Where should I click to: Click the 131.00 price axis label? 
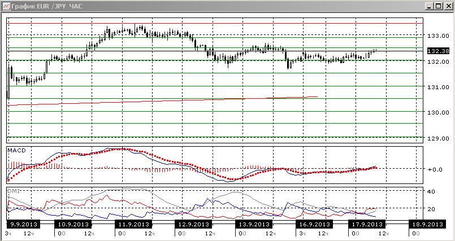click(437, 87)
